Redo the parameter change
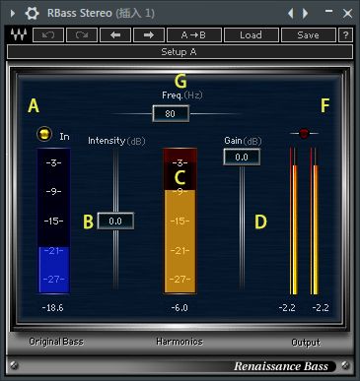This screenshot has width=360, height=381. pyautogui.click(x=82, y=34)
